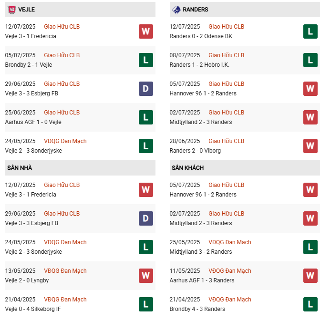Click the L badge for Brondby 4-3 Randers

310,304
